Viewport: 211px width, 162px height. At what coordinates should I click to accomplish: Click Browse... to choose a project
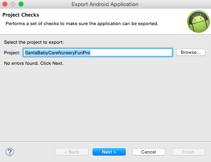point(191,52)
